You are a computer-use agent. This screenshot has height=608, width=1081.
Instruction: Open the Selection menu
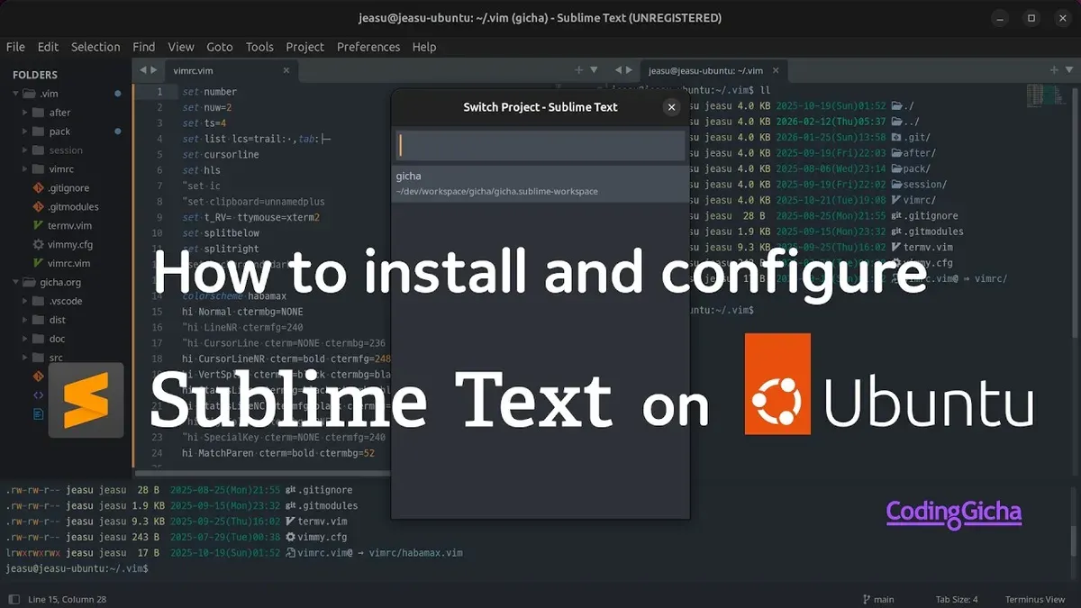pyautogui.click(x=95, y=47)
